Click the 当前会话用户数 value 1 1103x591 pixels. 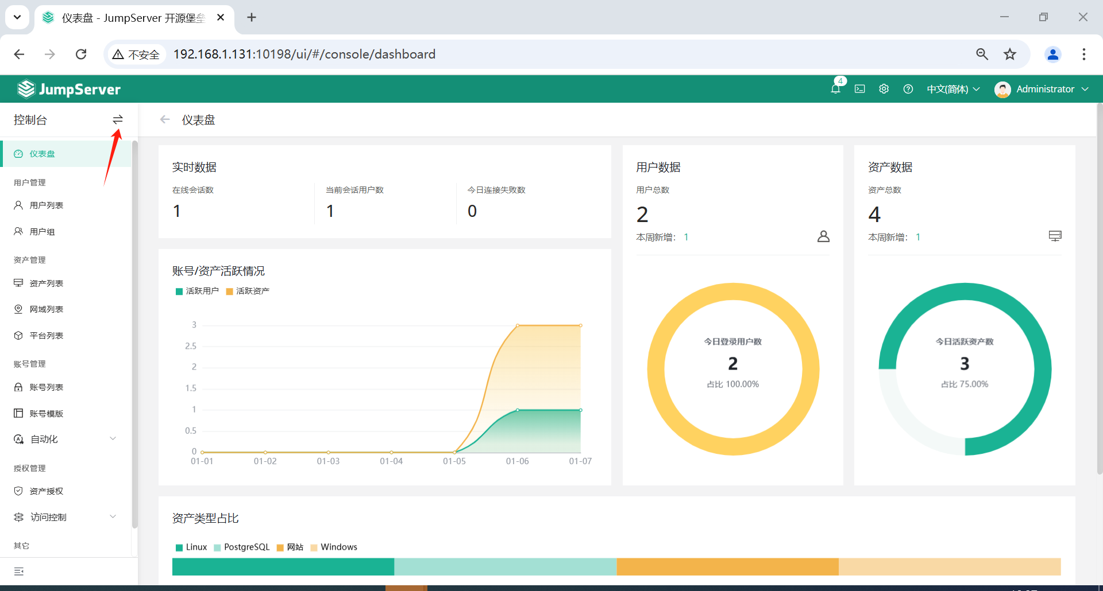(330, 211)
